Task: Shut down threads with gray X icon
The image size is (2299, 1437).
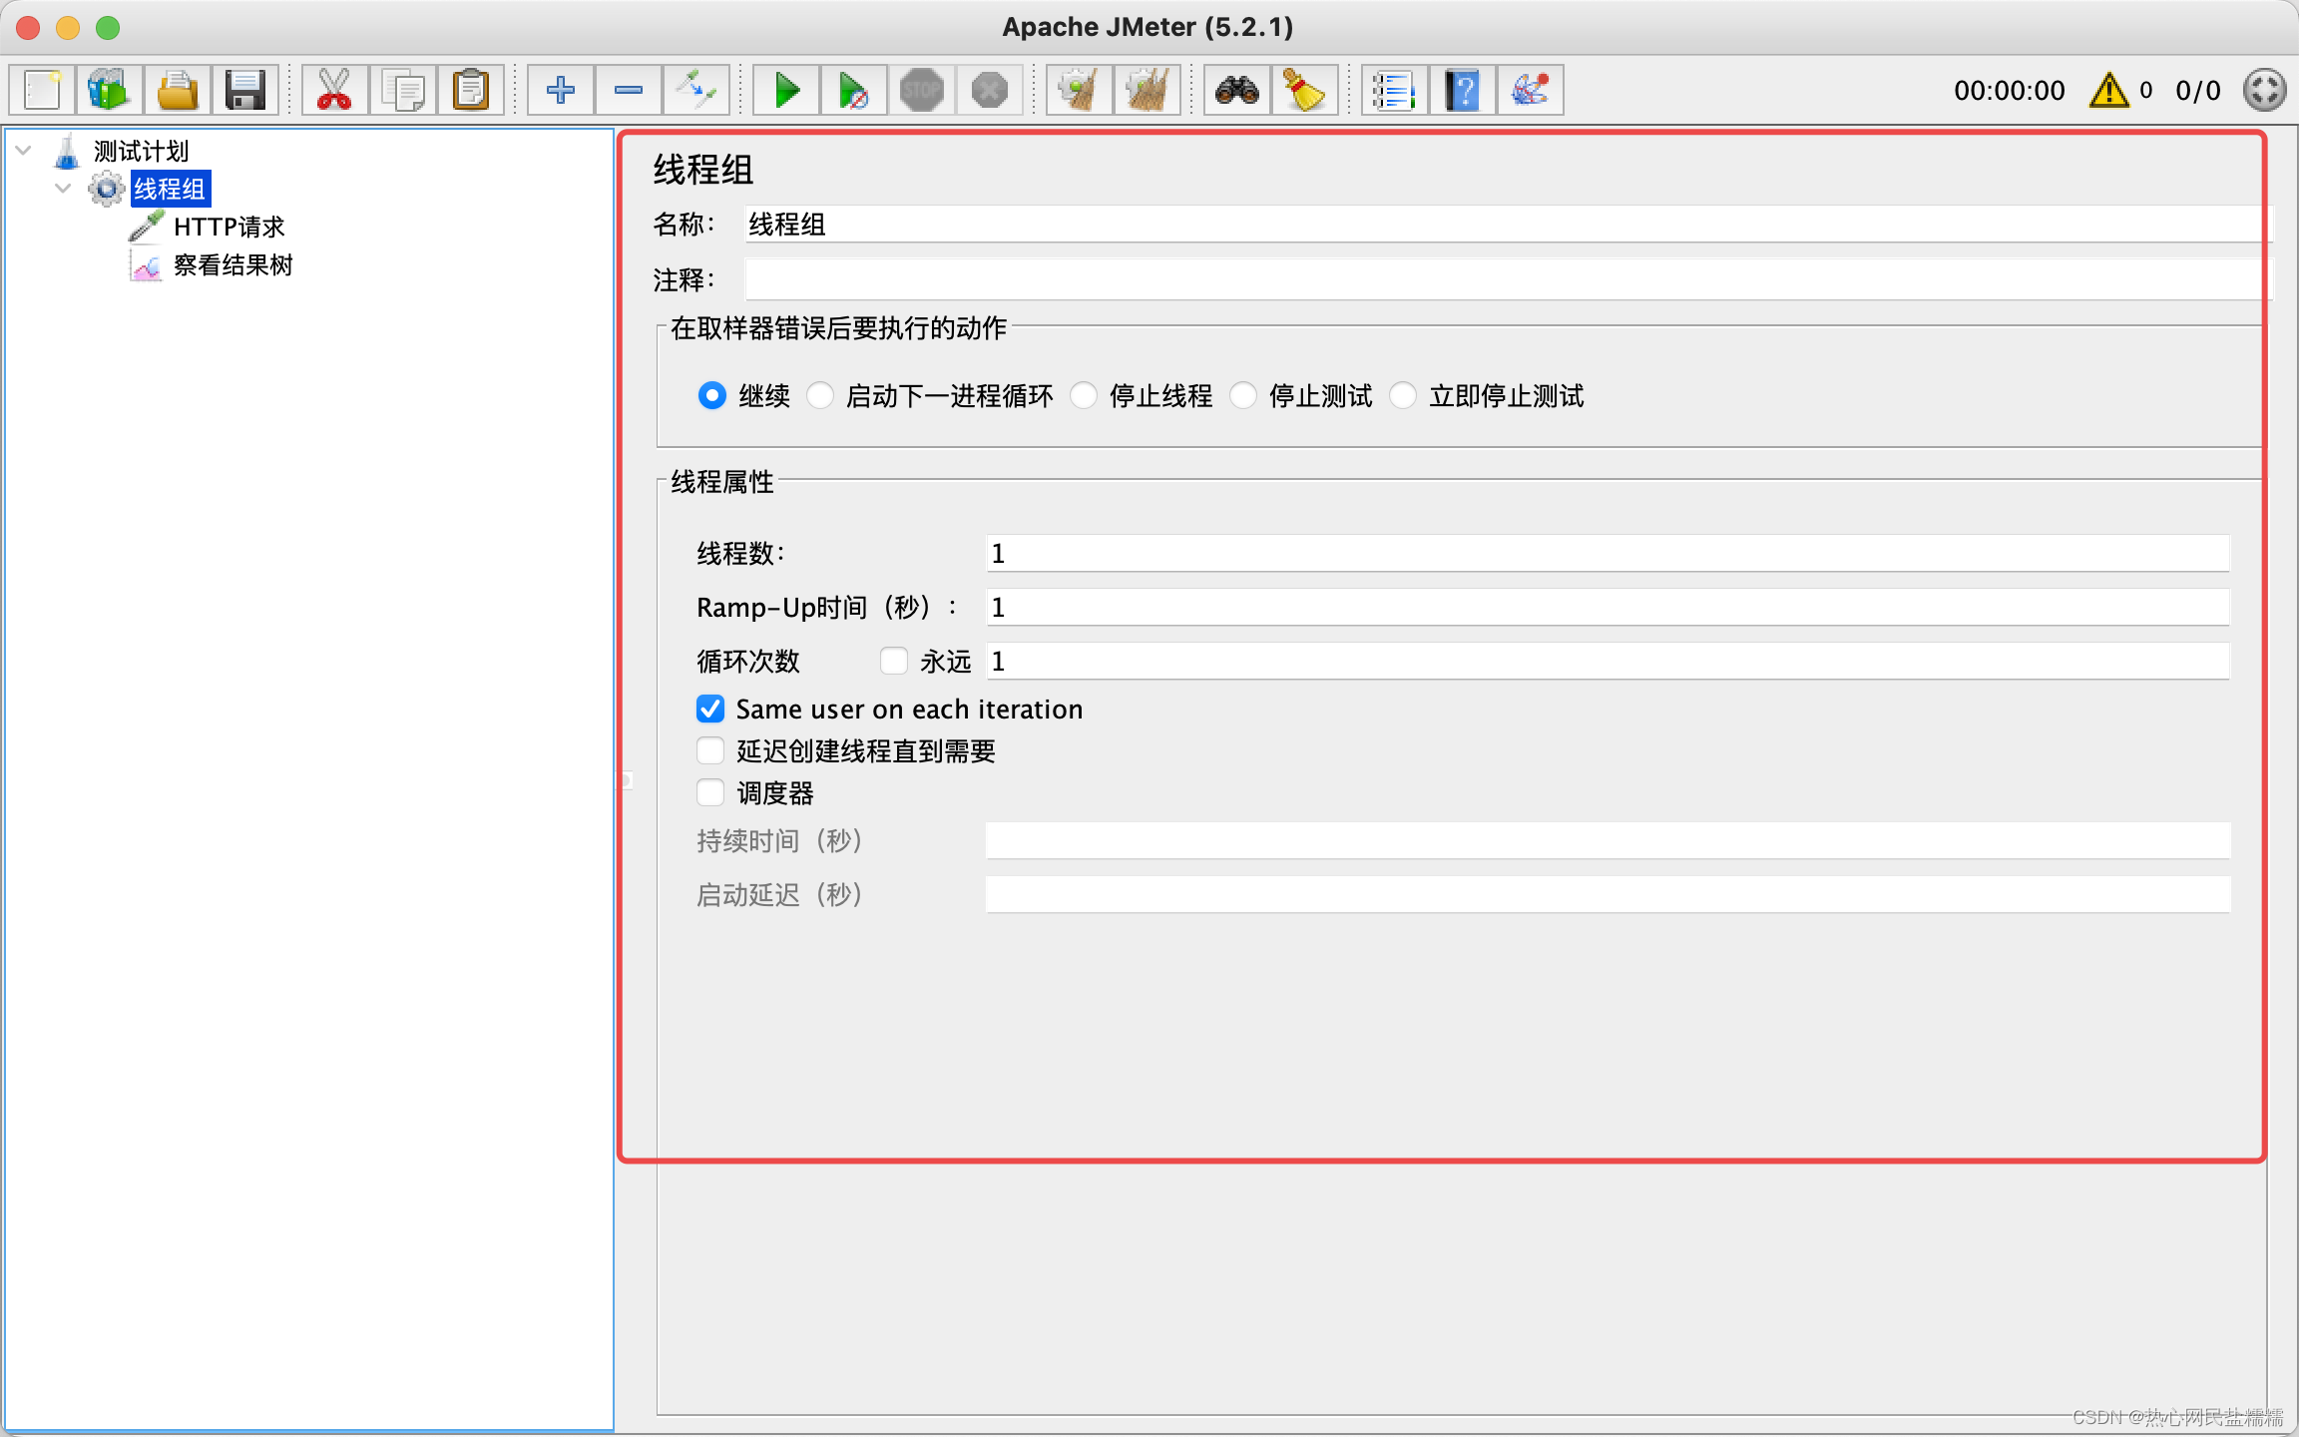Action: point(990,90)
